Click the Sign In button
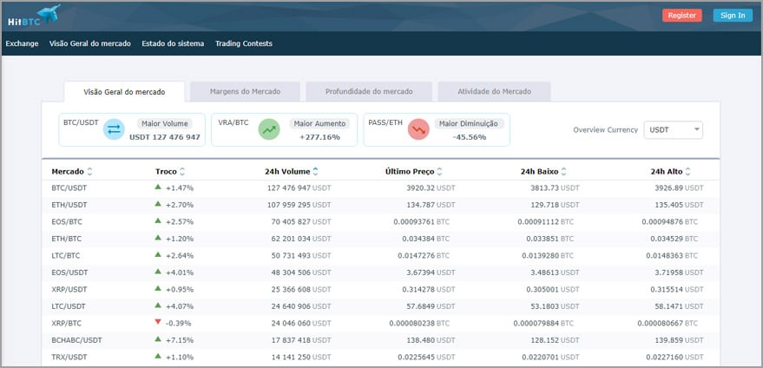The height and width of the screenshot is (368, 763). (733, 15)
